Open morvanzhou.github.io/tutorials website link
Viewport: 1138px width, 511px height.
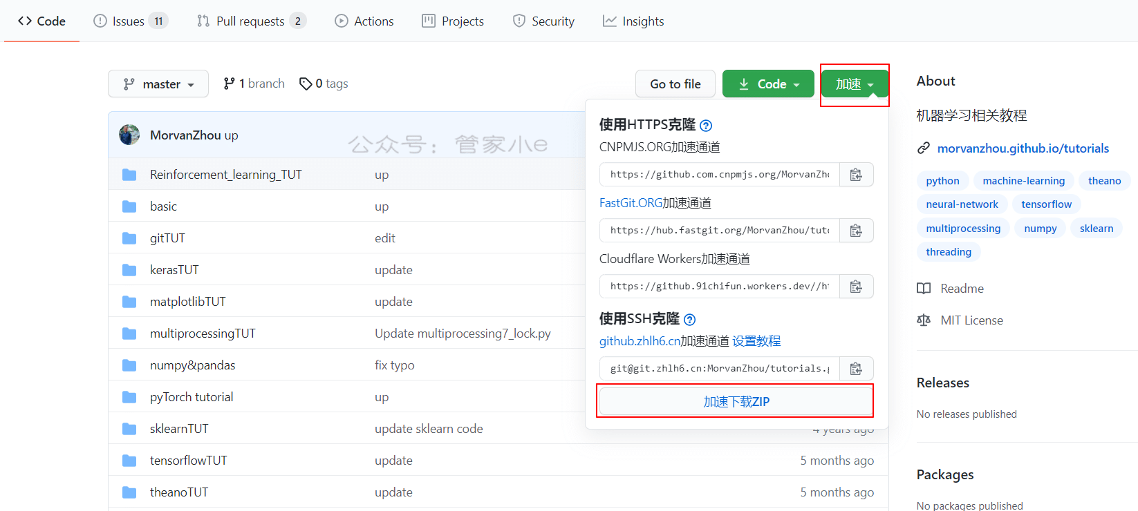(x=1023, y=148)
